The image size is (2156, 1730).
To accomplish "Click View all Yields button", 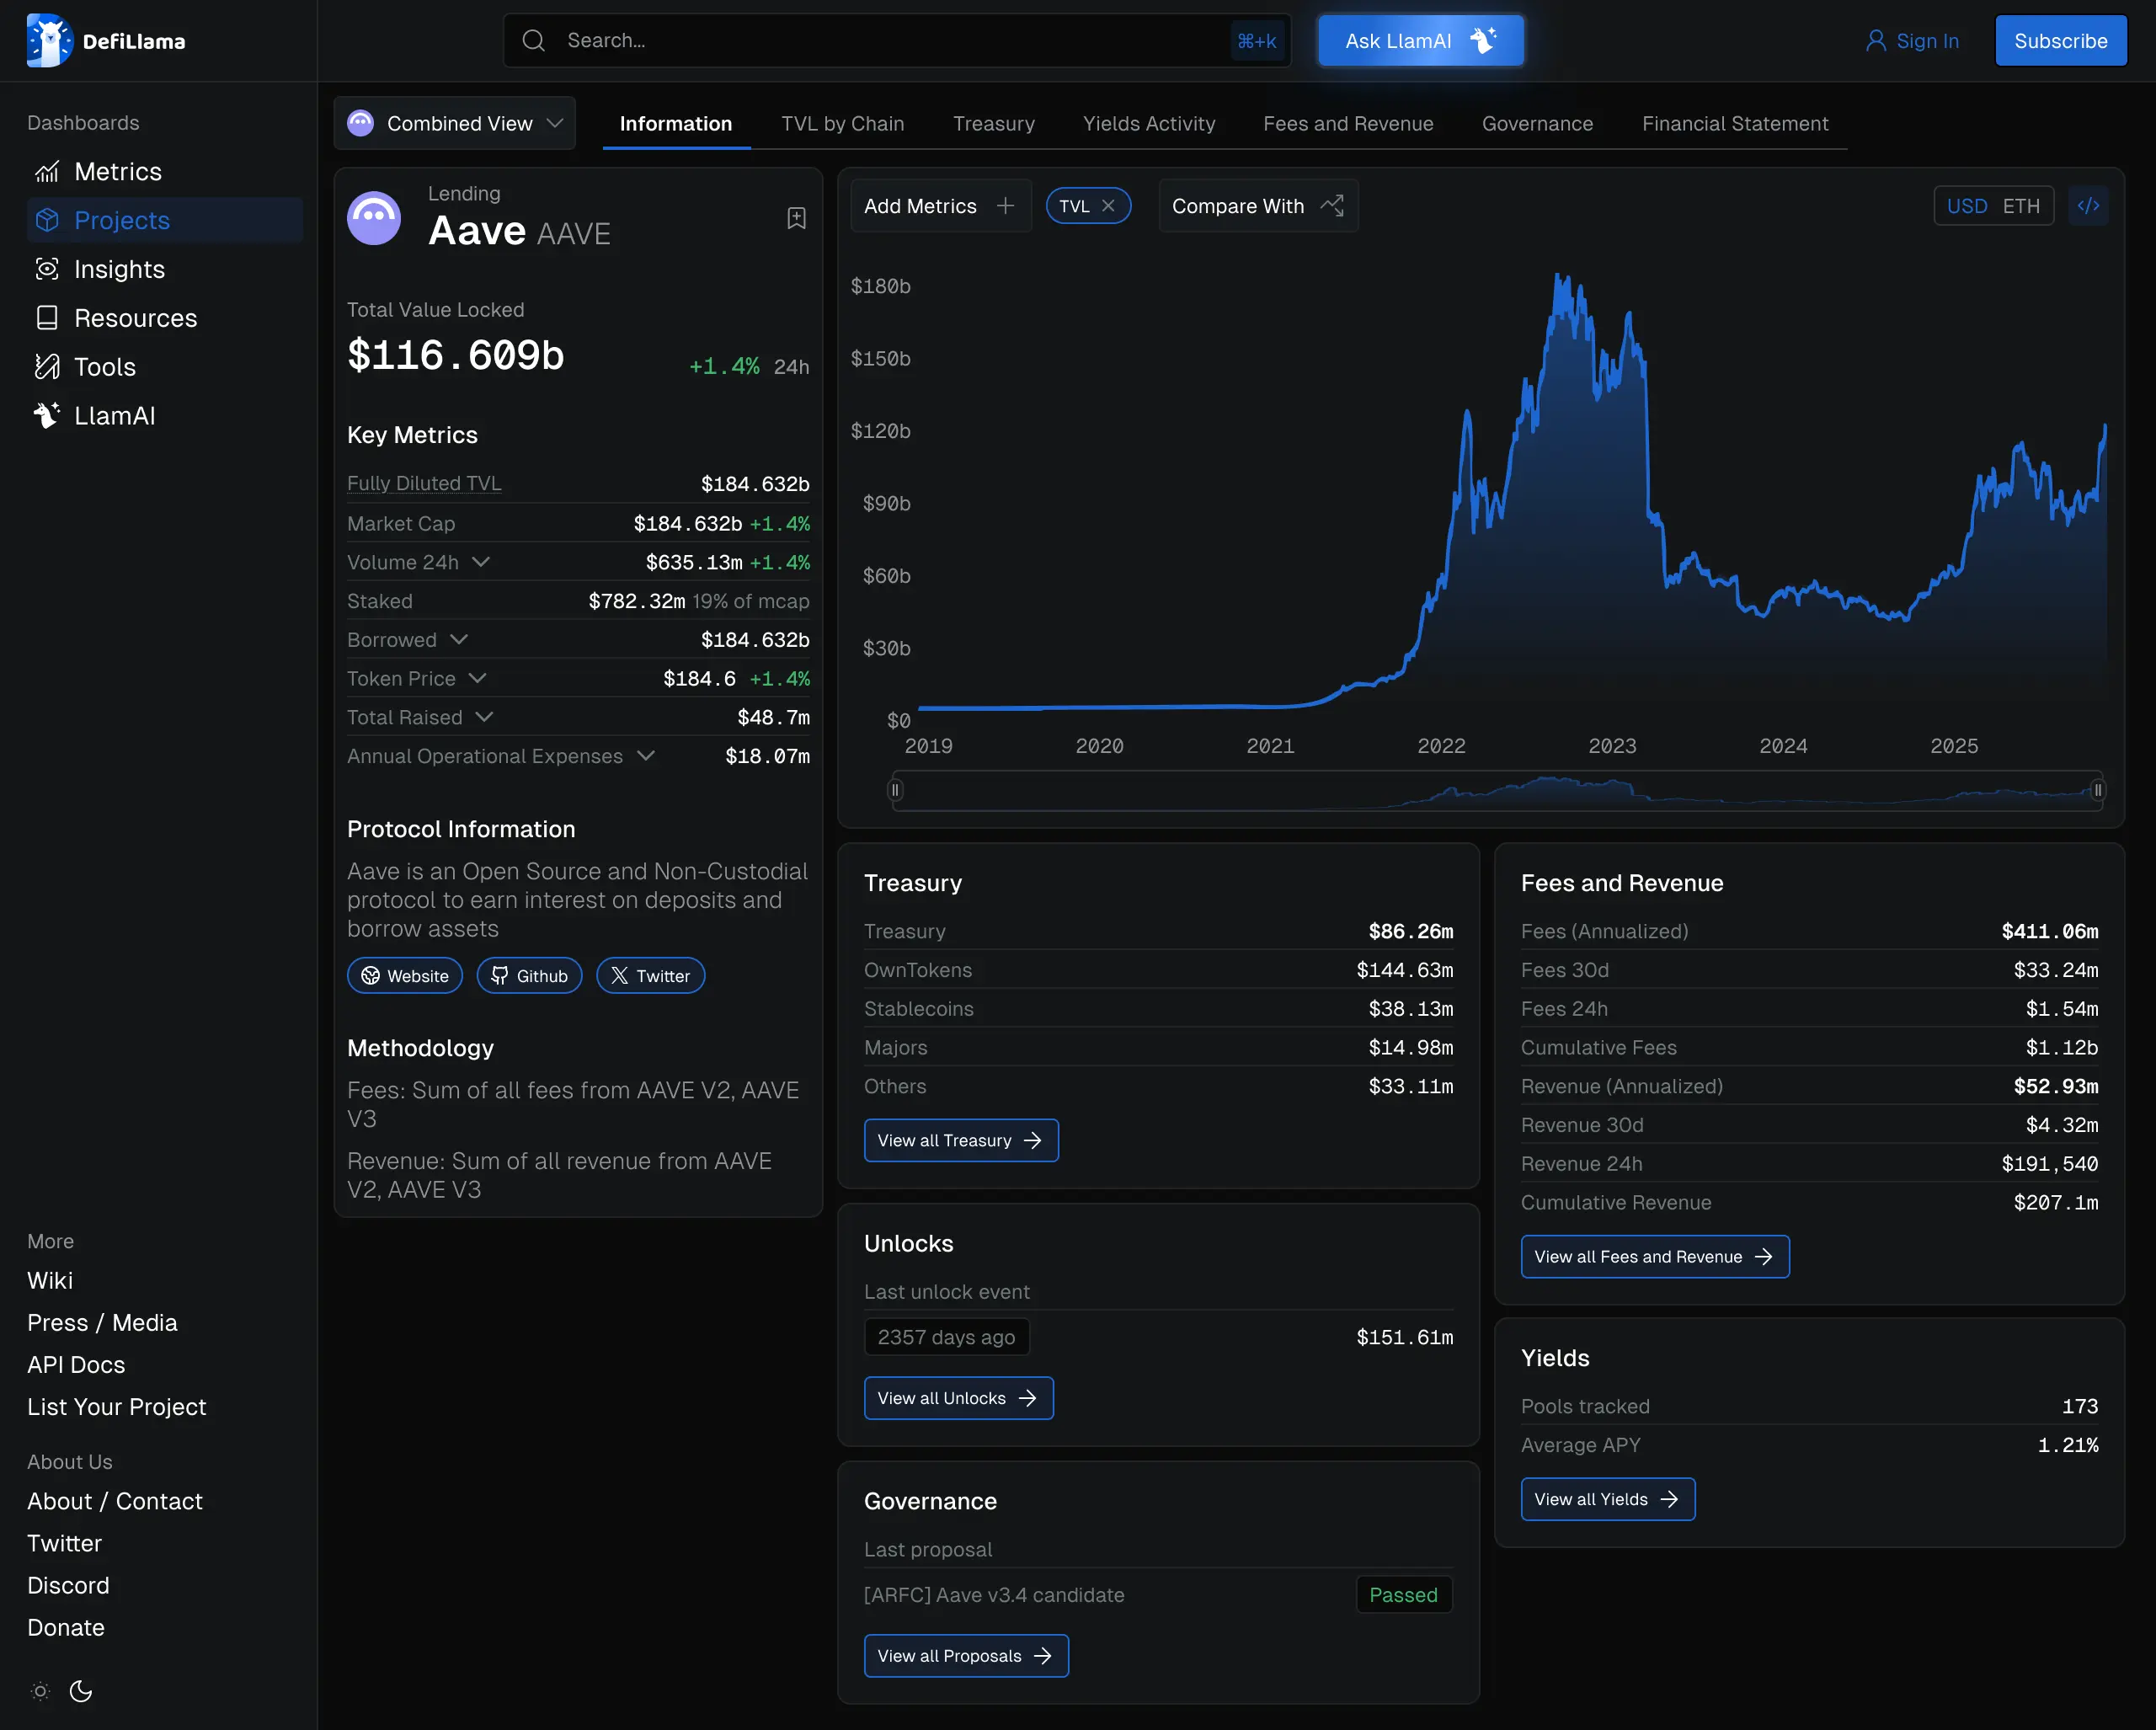I will [x=1607, y=1499].
